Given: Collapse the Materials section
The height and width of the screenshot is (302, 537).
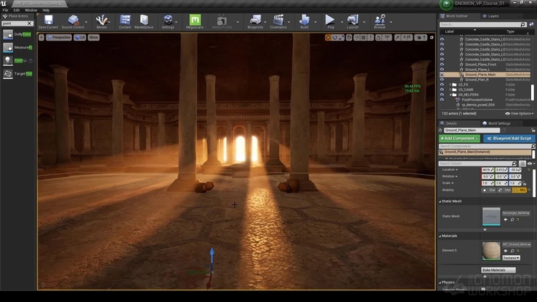Looking at the screenshot, I should [x=440, y=236].
